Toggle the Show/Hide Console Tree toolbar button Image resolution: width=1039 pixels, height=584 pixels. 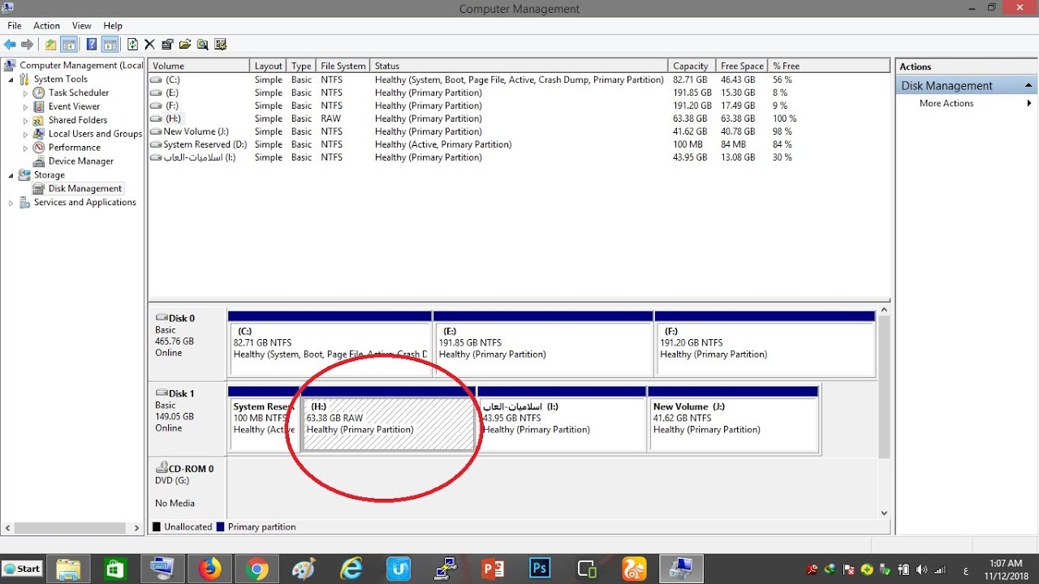(x=69, y=45)
